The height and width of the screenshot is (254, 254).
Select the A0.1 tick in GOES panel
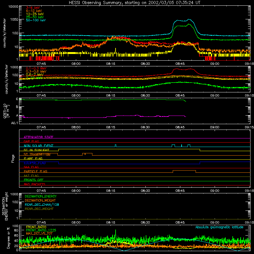click(15, 123)
